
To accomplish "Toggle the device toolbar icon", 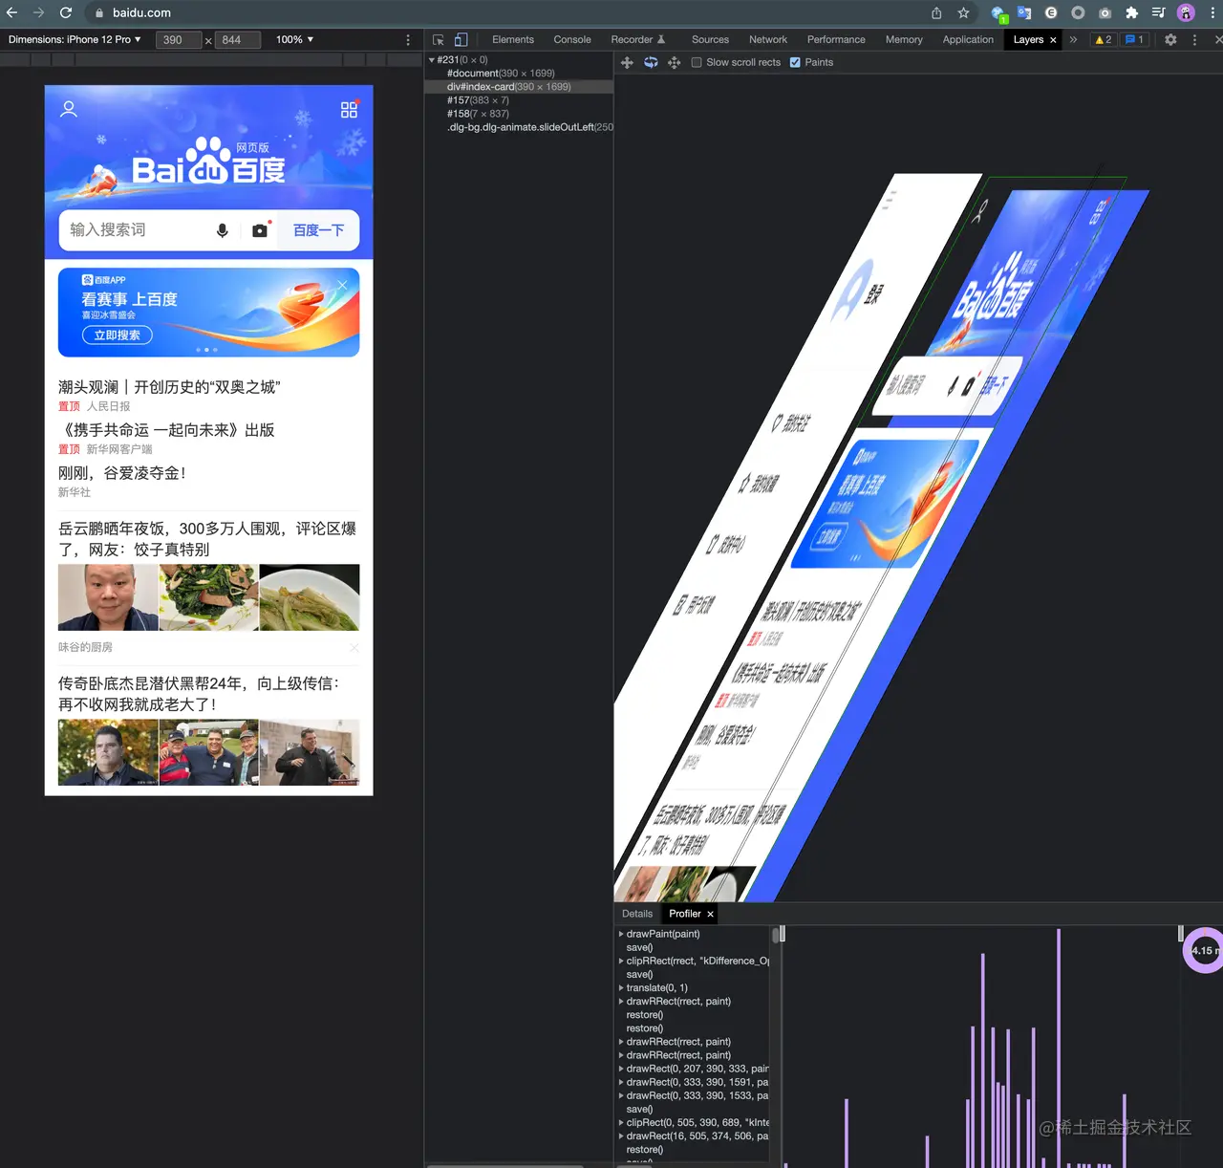I will click(x=461, y=40).
